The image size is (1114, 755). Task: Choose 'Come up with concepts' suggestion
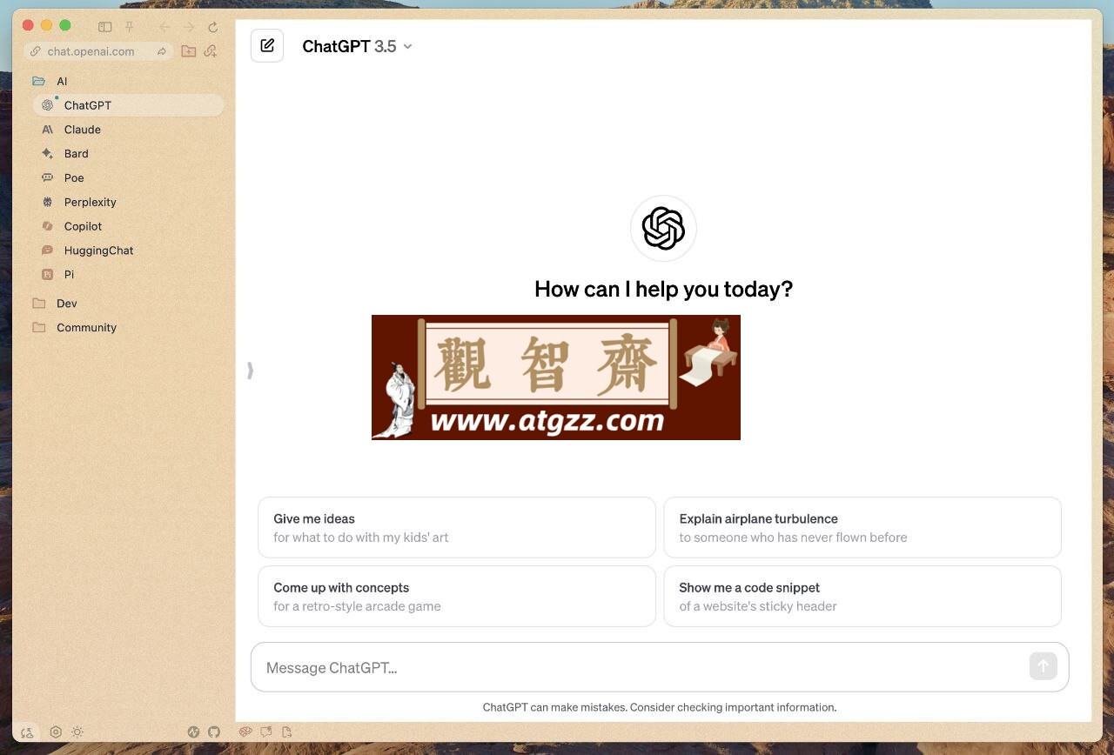[457, 596]
